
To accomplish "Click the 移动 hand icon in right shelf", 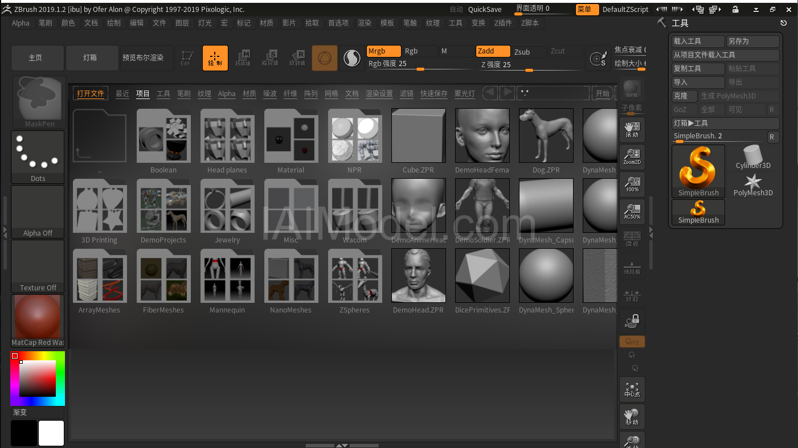I will click(632, 417).
